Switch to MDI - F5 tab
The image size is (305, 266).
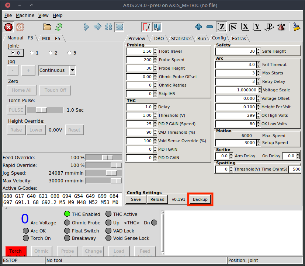click(51, 38)
